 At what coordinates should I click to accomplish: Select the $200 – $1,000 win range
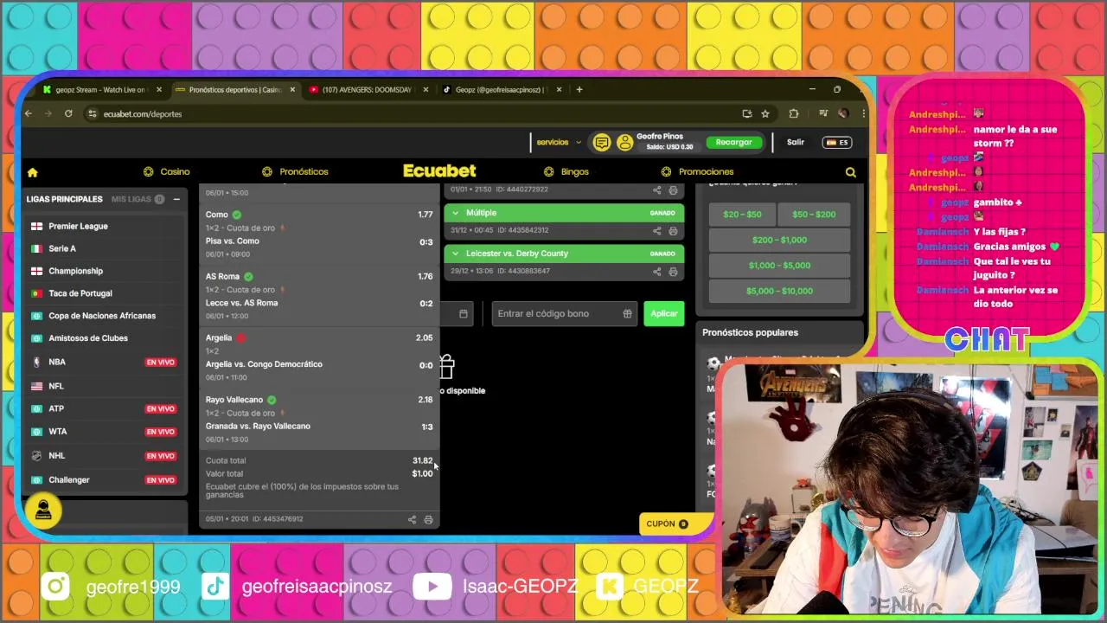[x=779, y=240]
